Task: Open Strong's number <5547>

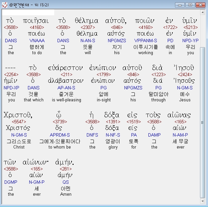Action: [x=19, y=122]
